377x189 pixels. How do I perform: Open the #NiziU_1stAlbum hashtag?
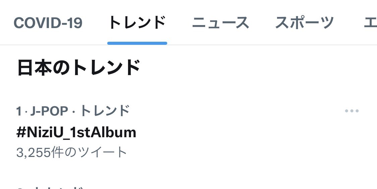click(76, 133)
